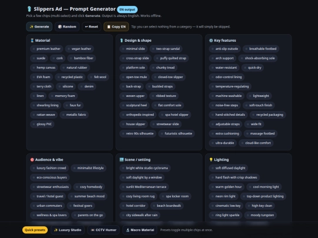
Task: Toggle the sunlit Mediterranean terrace chip
Action: pos(144,187)
